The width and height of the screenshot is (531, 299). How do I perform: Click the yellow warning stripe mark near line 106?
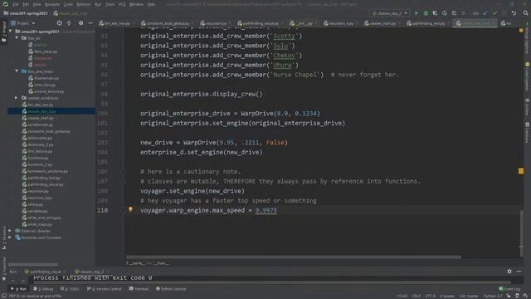(x=521, y=171)
